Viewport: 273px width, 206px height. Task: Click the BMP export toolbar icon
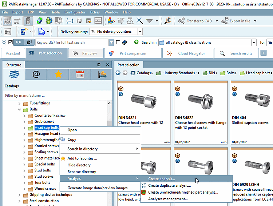point(7,21)
